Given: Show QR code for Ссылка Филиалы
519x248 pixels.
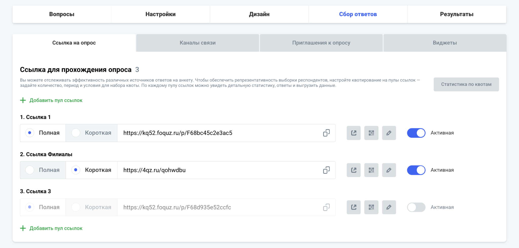Looking at the screenshot, I should pos(371,170).
